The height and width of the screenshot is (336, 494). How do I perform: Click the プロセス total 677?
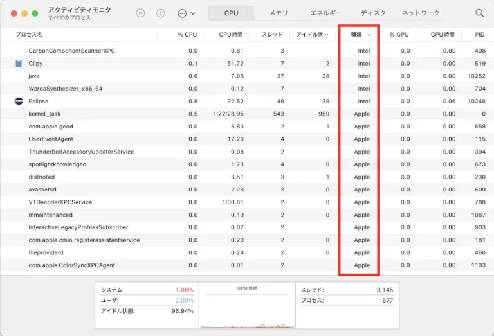388,301
